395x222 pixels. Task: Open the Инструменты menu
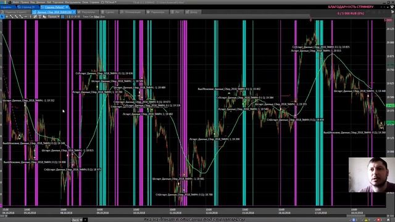coord(73,2)
